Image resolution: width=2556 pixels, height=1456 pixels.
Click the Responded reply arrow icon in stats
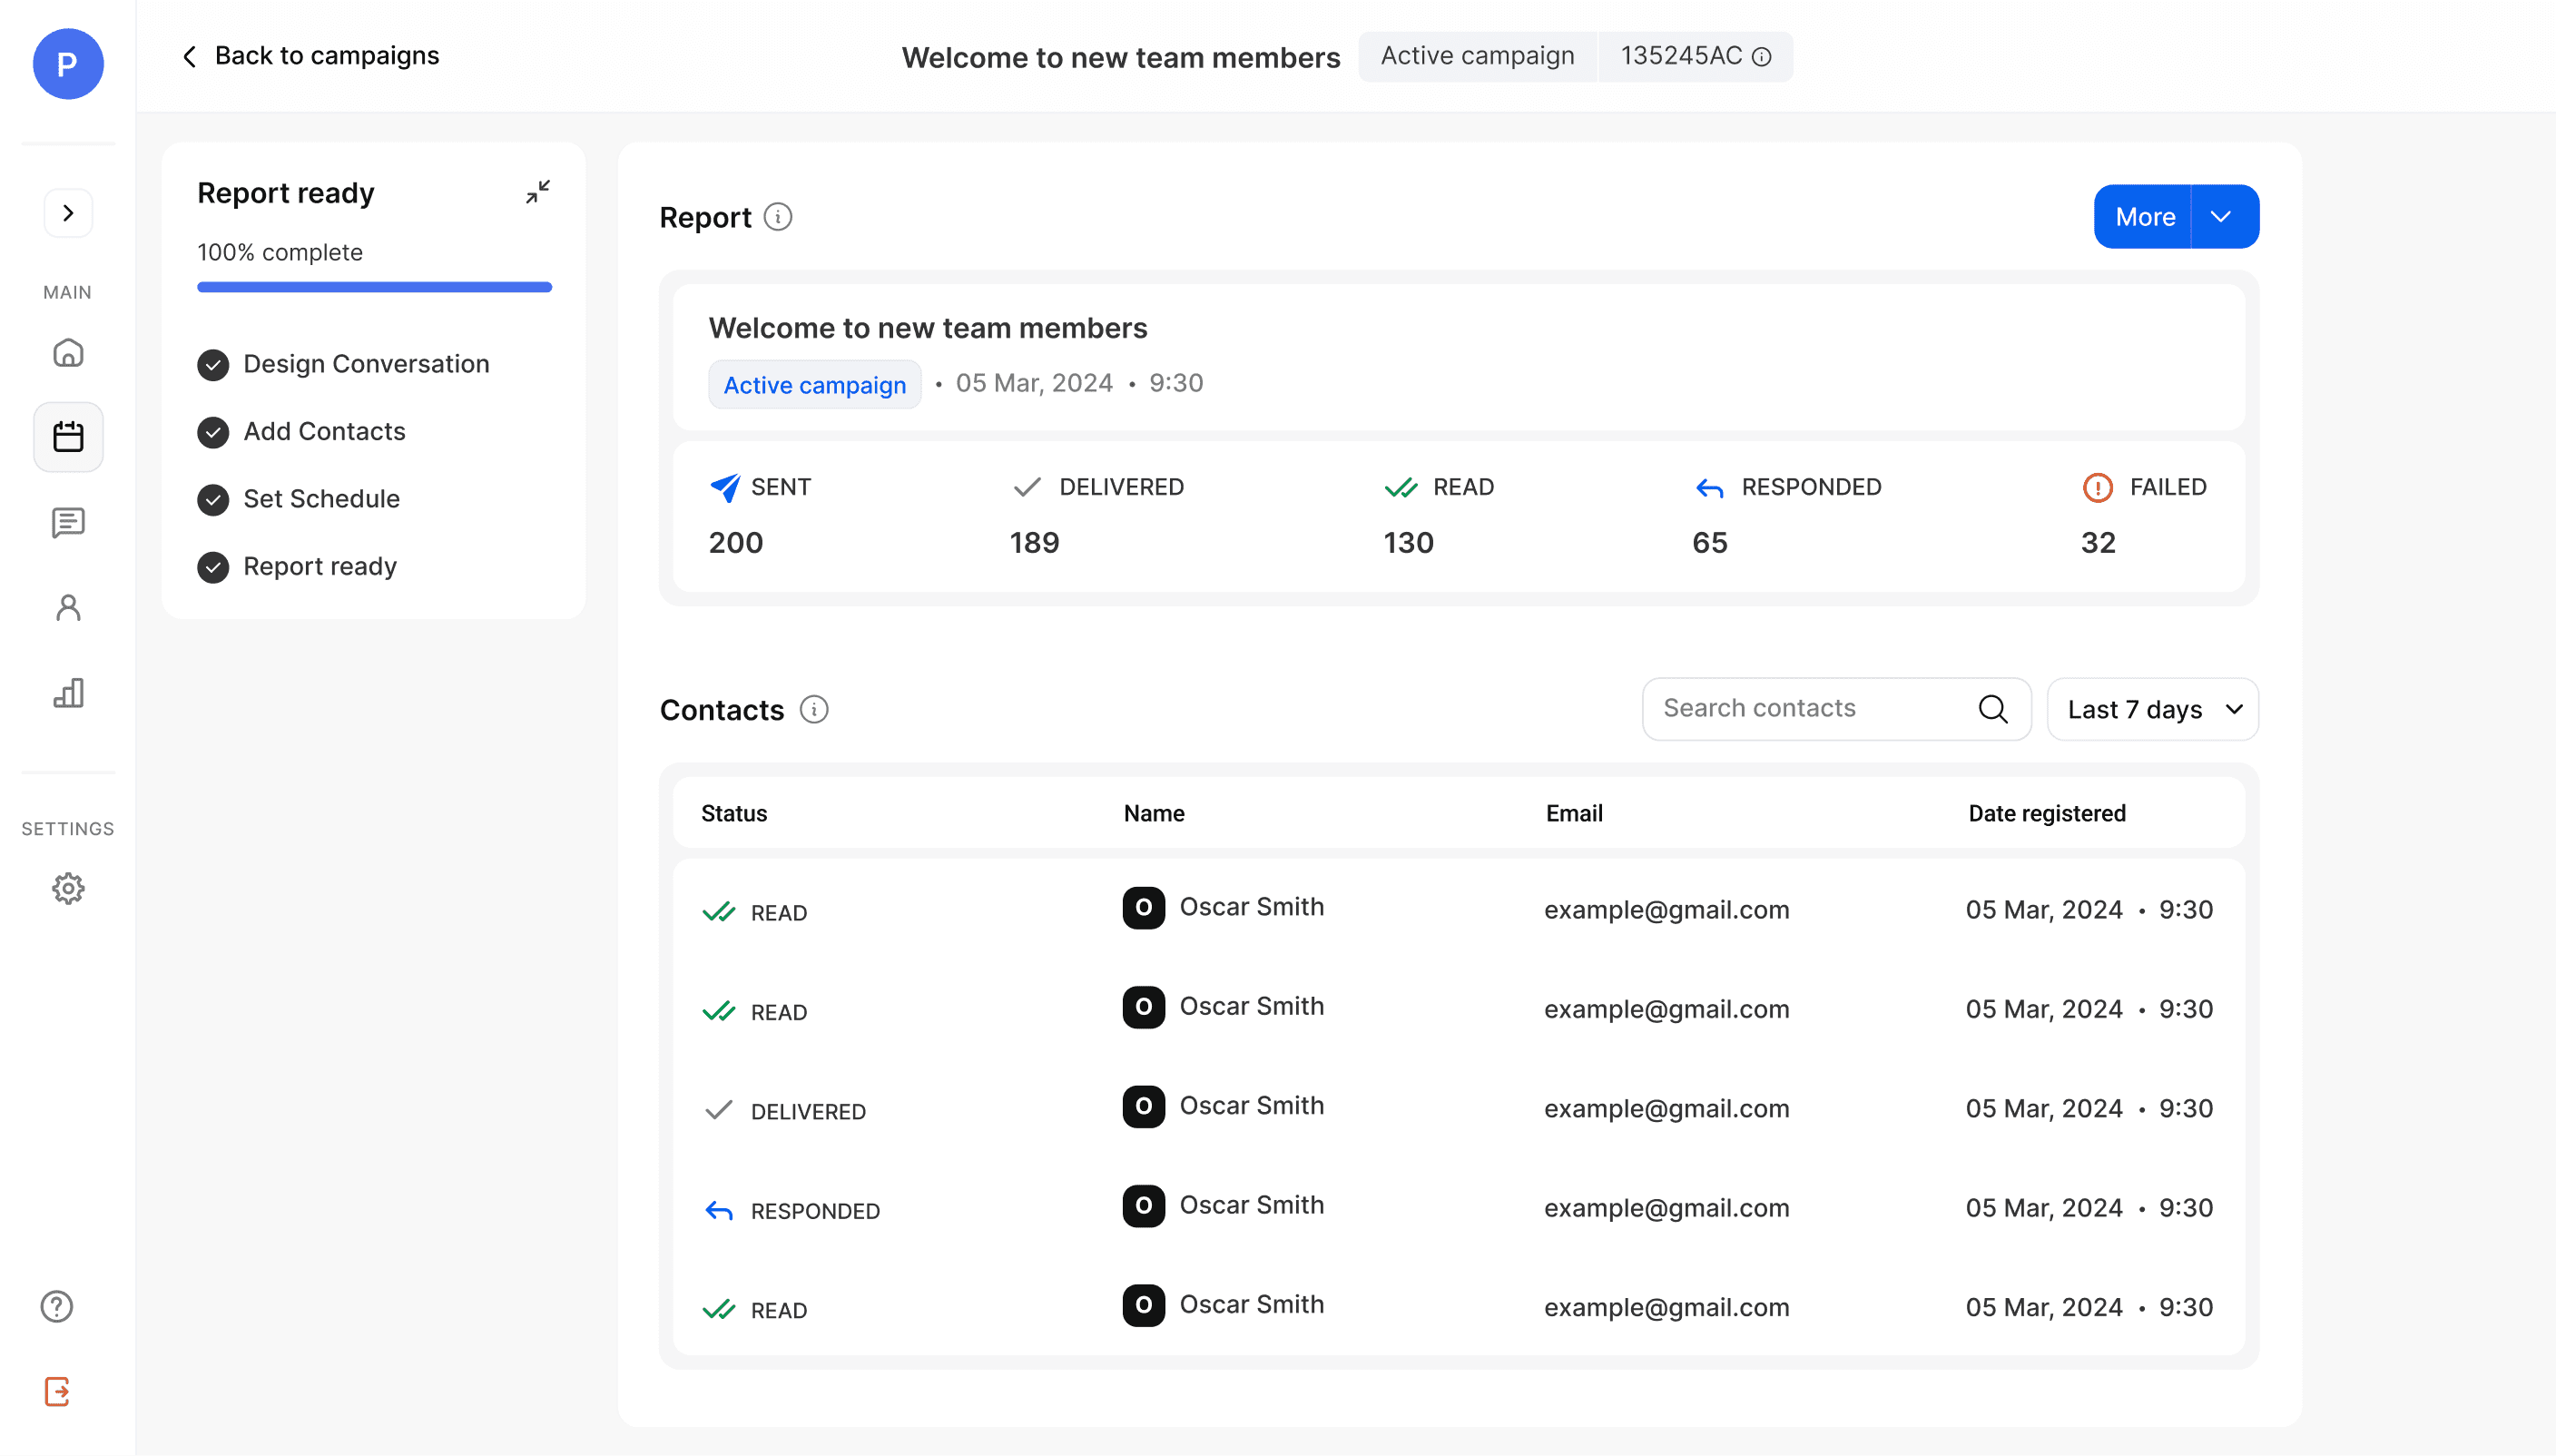1710,488
